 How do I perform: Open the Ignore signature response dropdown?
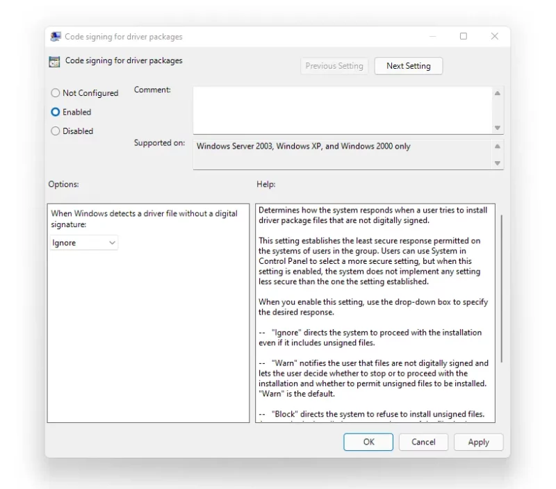click(83, 242)
